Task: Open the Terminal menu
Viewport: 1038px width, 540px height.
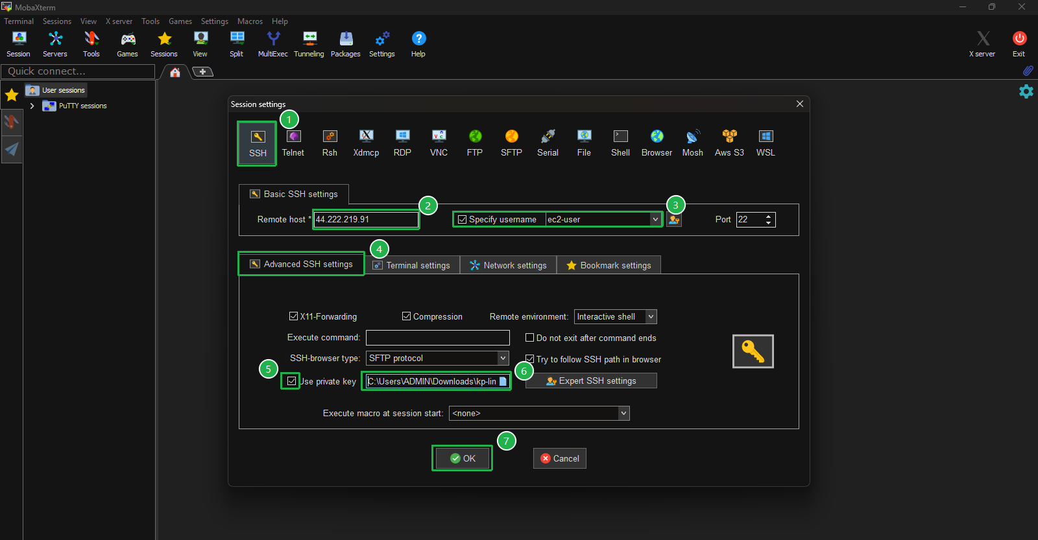Action: pos(19,21)
